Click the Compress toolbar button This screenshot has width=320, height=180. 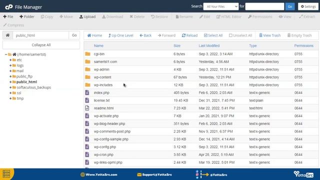click(x=13, y=25)
